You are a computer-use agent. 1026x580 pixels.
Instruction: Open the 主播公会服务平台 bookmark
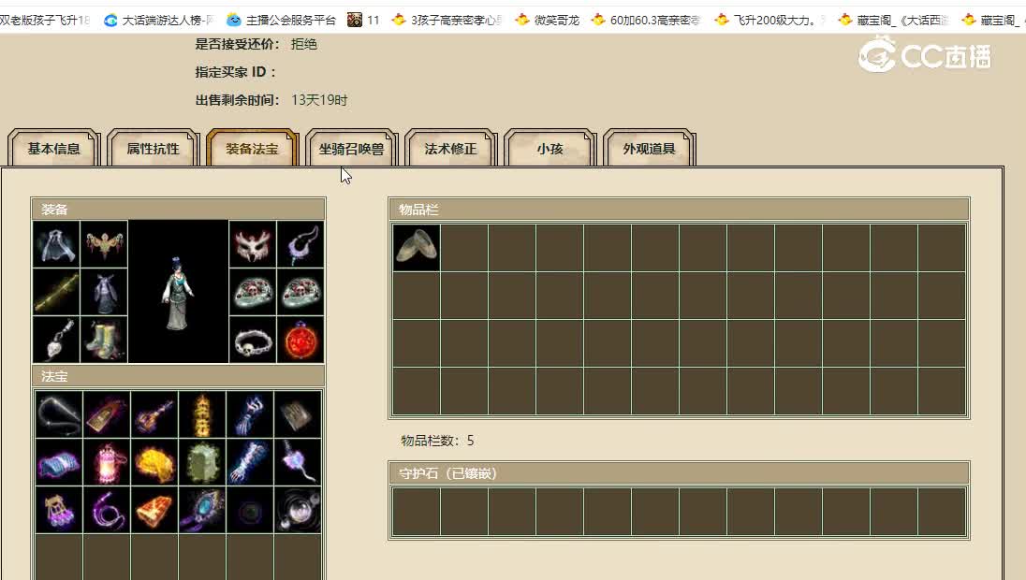pos(281,21)
